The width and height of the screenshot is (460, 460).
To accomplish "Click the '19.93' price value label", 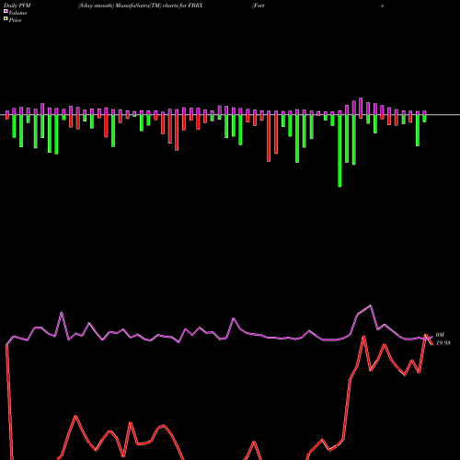I will [443, 343].
